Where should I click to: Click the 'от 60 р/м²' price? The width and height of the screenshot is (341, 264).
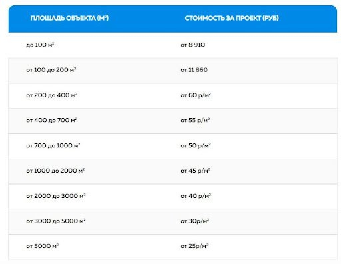click(196, 95)
